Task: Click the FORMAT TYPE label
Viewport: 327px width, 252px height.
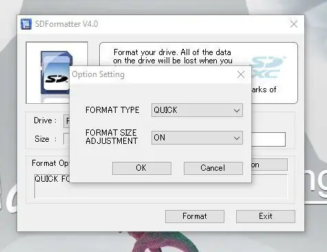Action: tap(112, 110)
